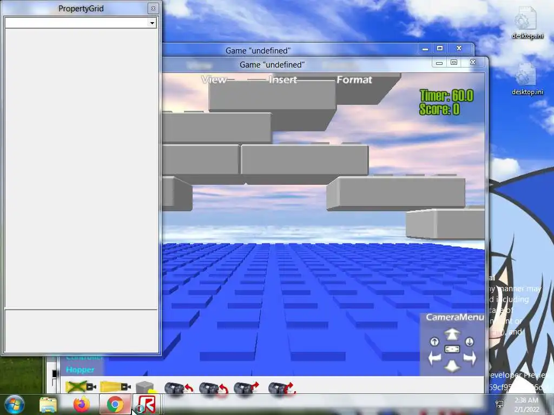Open the Format menu in game window
This screenshot has height=415, width=554.
[354, 80]
